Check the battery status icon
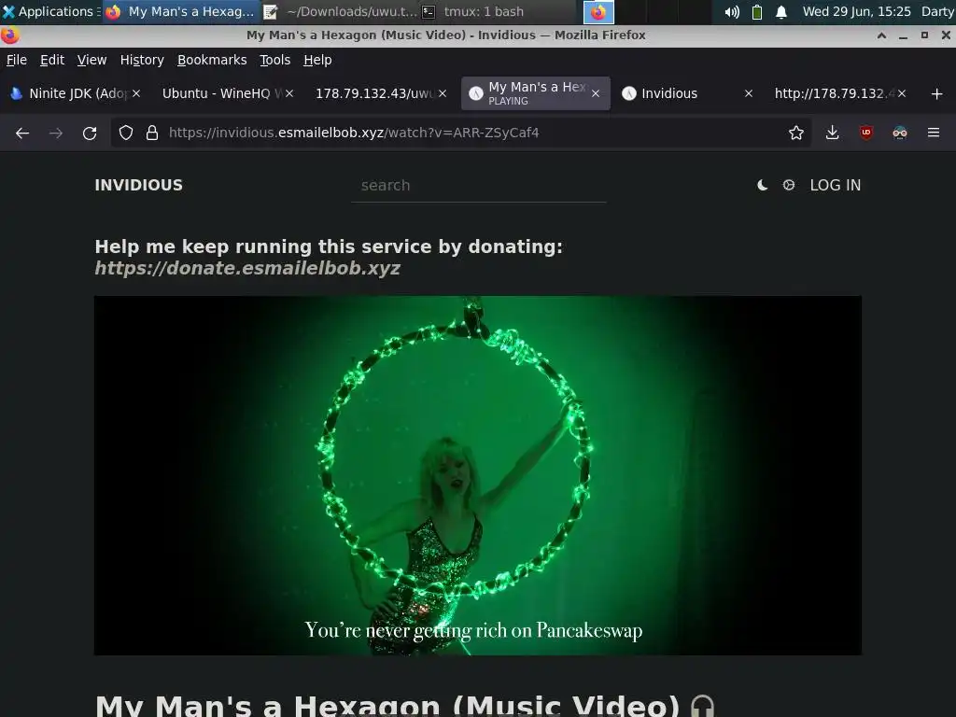 (x=756, y=11)
